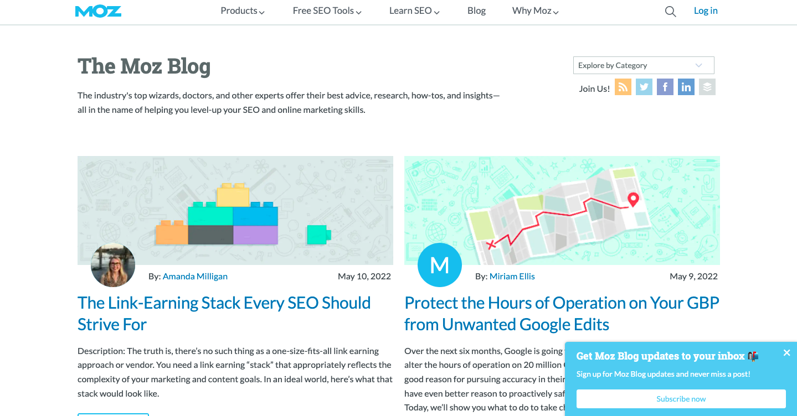Click Amanda Milligan's author photo
797x416 pixels.
click(x=113, y=265)
